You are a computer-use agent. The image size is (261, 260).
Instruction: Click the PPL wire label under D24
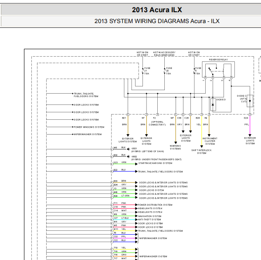[247, 125]
